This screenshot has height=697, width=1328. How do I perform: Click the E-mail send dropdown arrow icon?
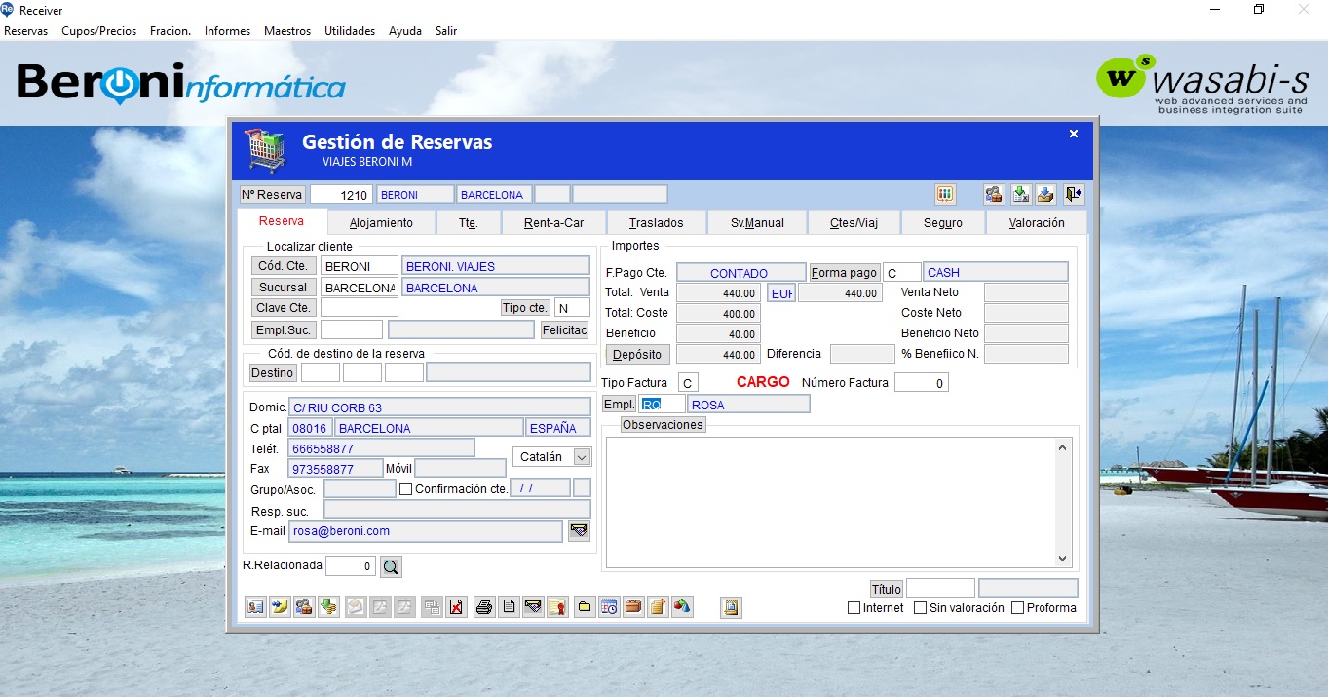578,530
